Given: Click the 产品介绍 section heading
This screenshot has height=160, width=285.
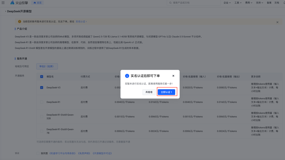Looking at the screenshot, I should coord(22,29).
